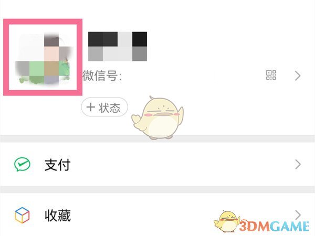The width and height of the screenshot is (315, 236).
Task: Tap the small chick mascot beside 3DMGAME
Action: (227, 221)
